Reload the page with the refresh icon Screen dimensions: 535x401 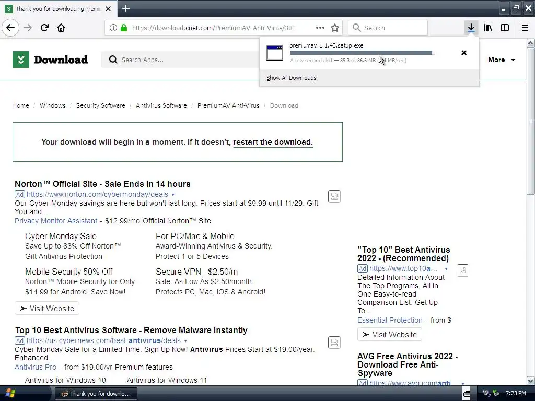[44, 28]
